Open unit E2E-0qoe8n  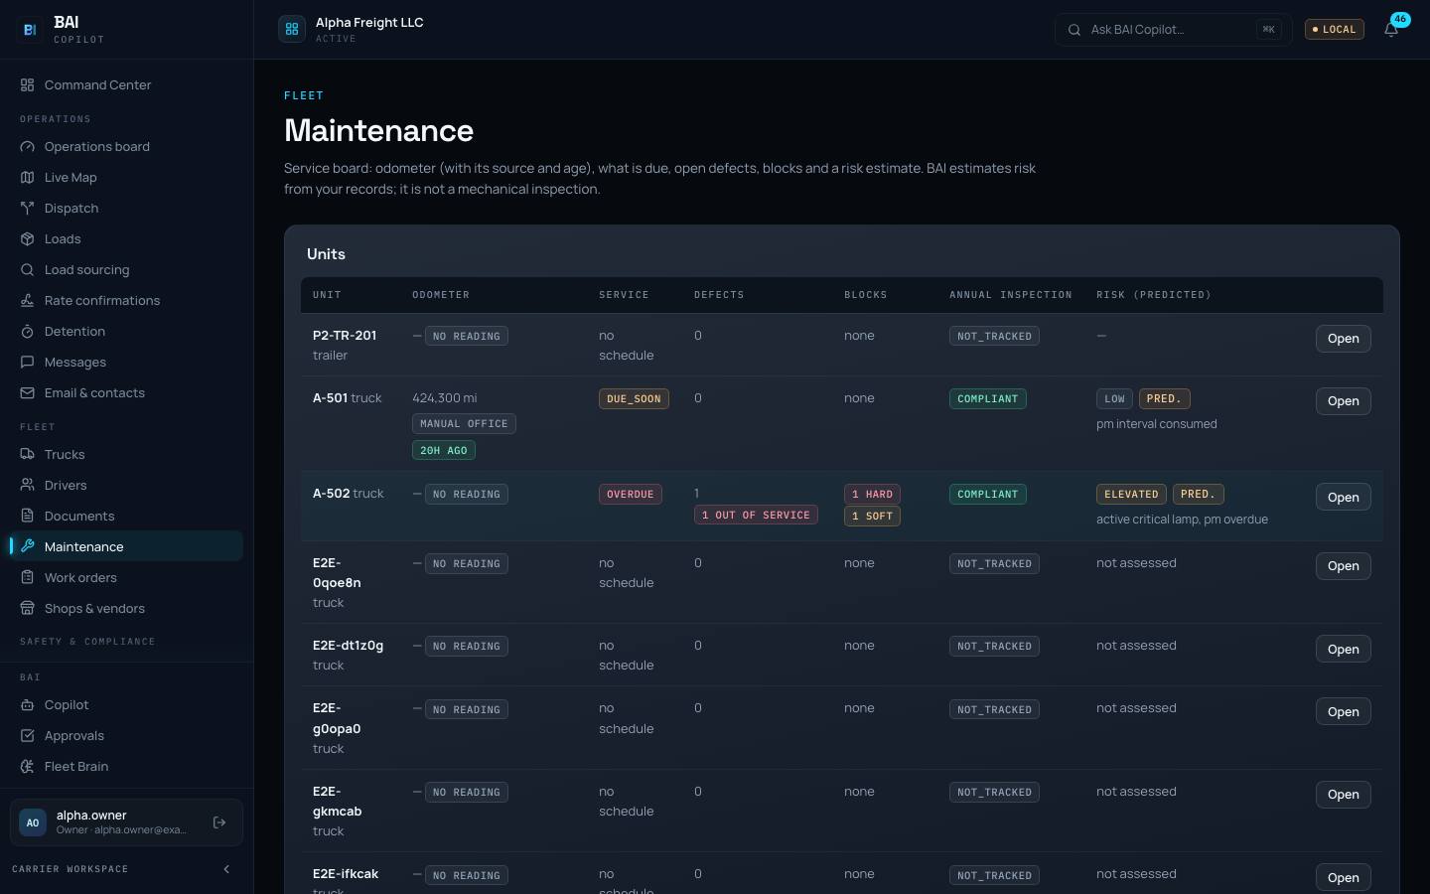pyautogui.click(x=1343, y=566)
